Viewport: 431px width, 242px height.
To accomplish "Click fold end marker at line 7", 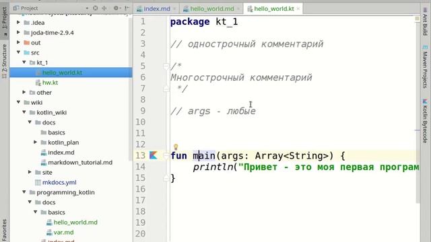I will pos(166,88).
